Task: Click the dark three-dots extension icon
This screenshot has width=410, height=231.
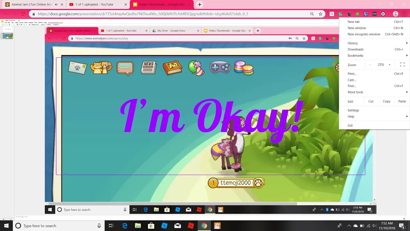Action: click(374, 14)
